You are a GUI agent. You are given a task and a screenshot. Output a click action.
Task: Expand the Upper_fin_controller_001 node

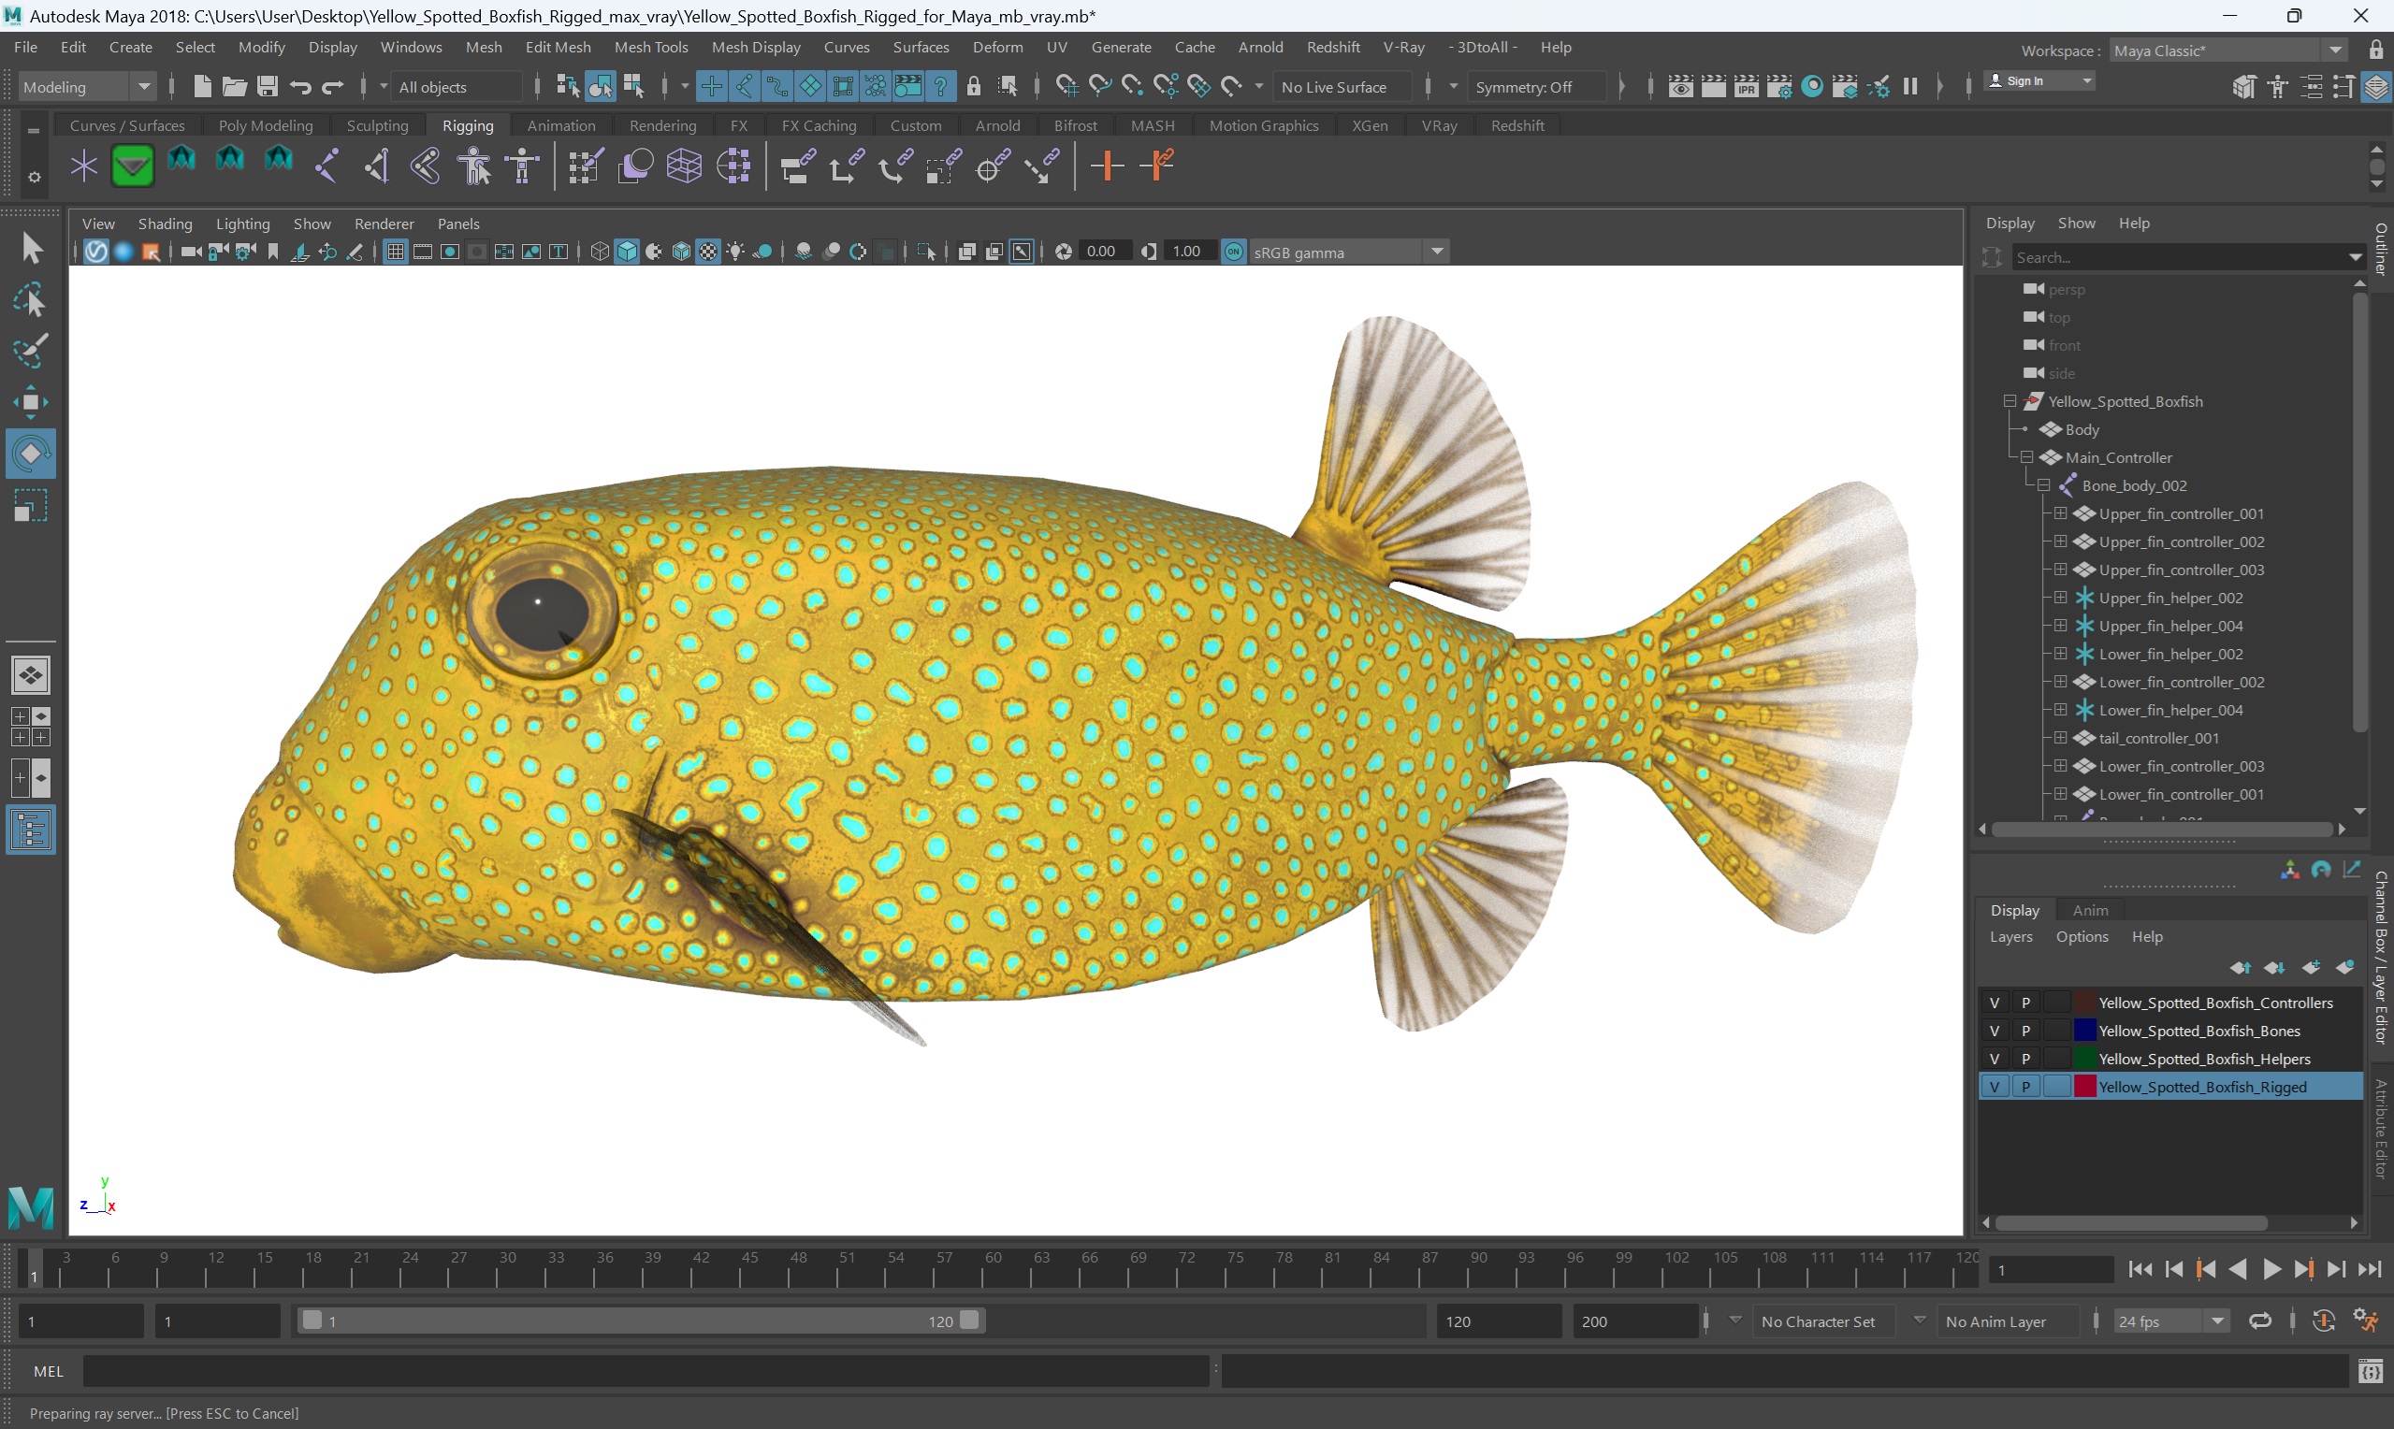[x=2060, y=512]
